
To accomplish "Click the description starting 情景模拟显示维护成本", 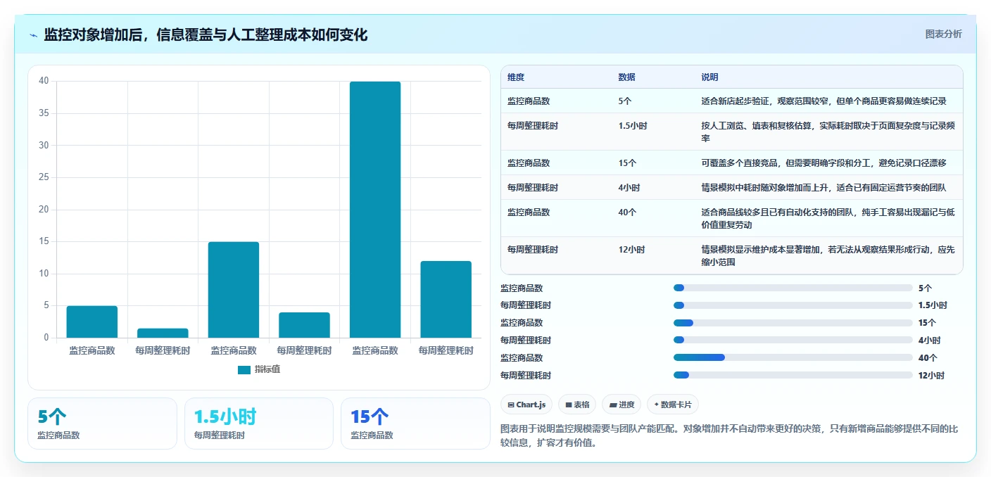I will click(828, 256).
